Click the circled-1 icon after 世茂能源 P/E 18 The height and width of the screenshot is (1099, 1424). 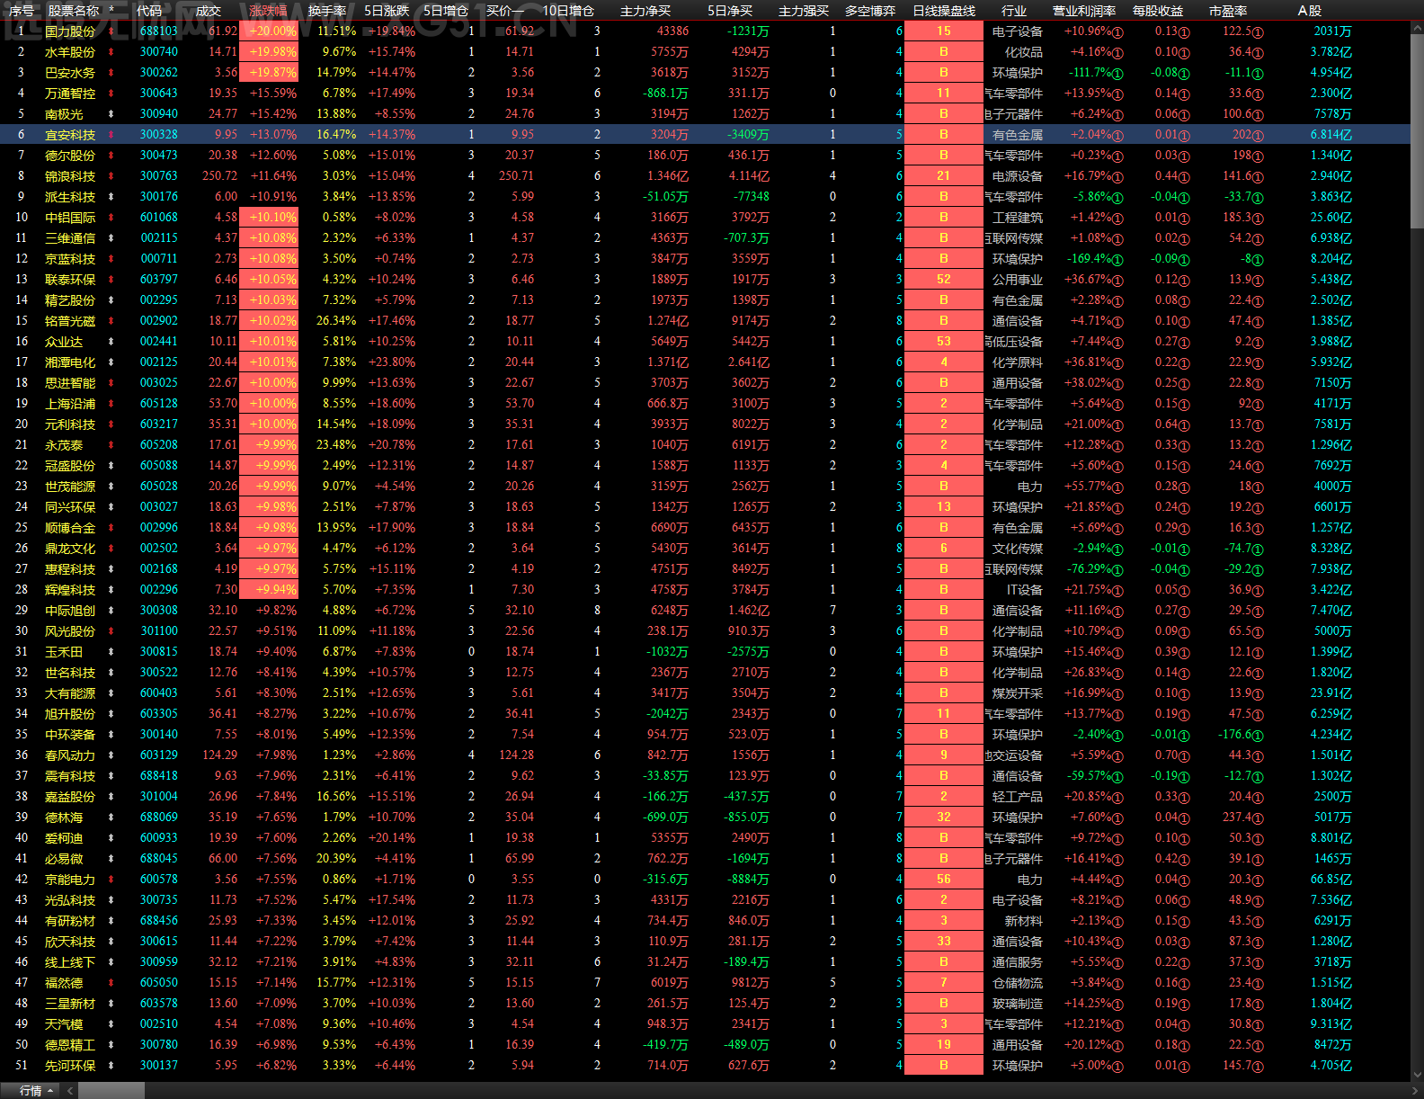click(1258, 487)
